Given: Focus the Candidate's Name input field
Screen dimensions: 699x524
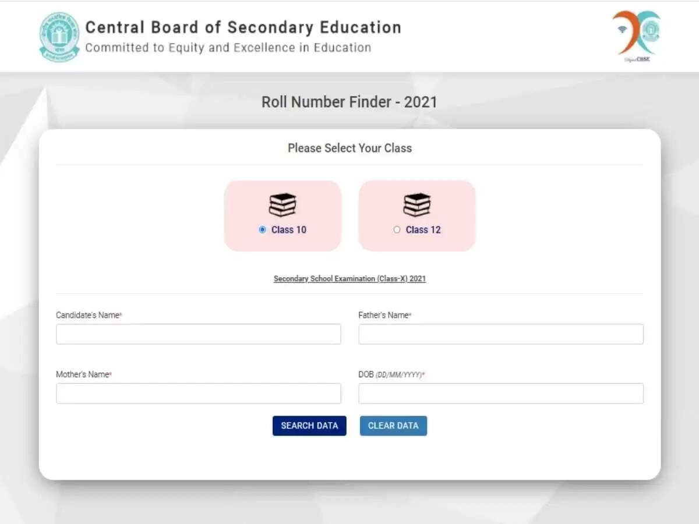Looking at the screenshot, I should click(198, 334).
